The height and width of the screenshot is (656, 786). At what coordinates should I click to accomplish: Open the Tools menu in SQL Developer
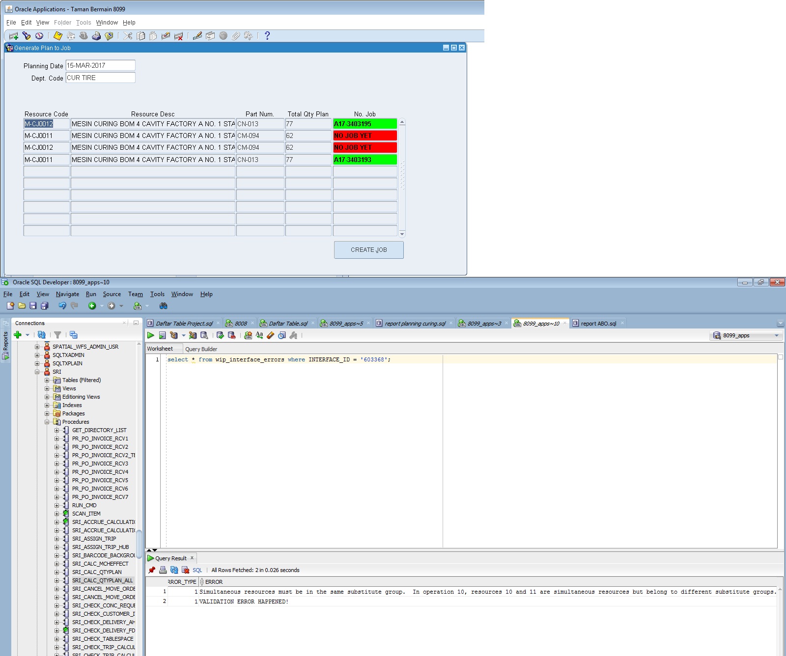pos(157,294)
